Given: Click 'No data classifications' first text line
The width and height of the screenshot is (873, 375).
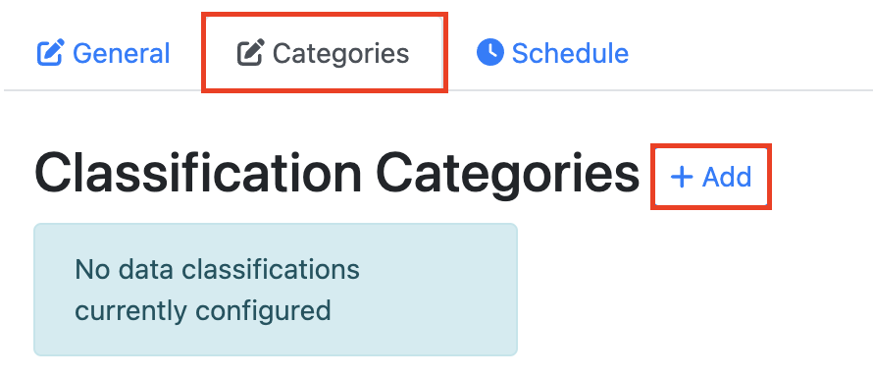Looking at the screenshot, I should (x=217, y=270).
